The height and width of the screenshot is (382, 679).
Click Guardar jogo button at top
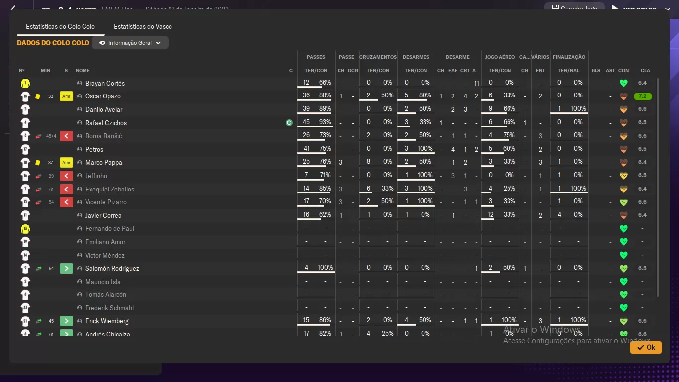point(574,8)
